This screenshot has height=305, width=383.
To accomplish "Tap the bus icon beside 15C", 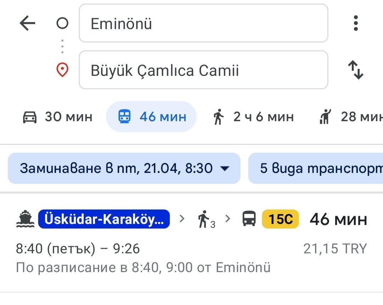I will pyautogui.click(x=249, y=219).
